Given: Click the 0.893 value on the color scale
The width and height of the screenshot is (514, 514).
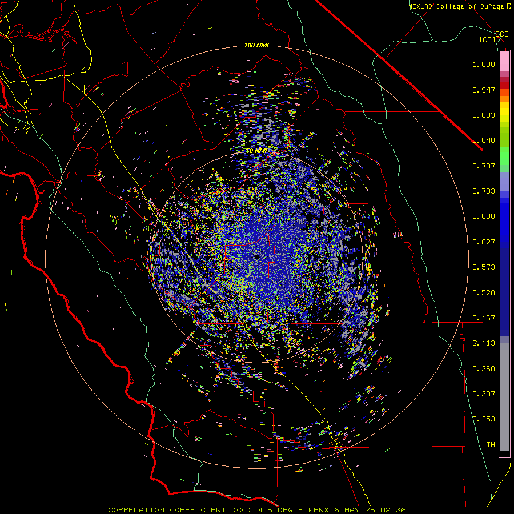Looking at the screenshot, I should click(484, 115).
